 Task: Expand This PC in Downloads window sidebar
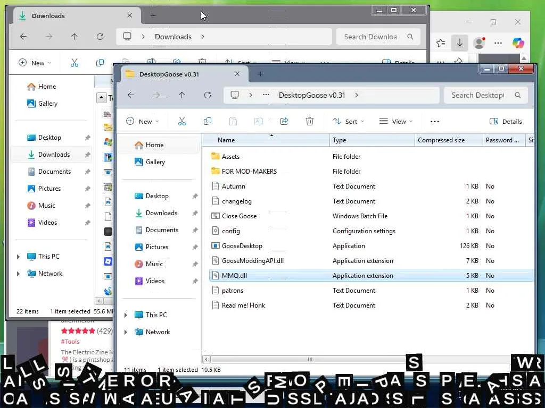tap(18, 257)
